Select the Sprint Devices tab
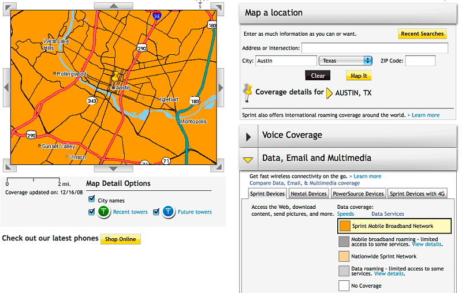Viewport: 462px width, 293px height. point(267,194)
